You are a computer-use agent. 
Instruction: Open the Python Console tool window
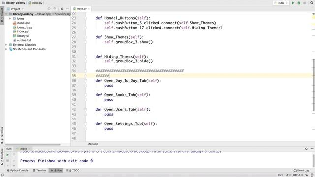(x=18, y=171)
